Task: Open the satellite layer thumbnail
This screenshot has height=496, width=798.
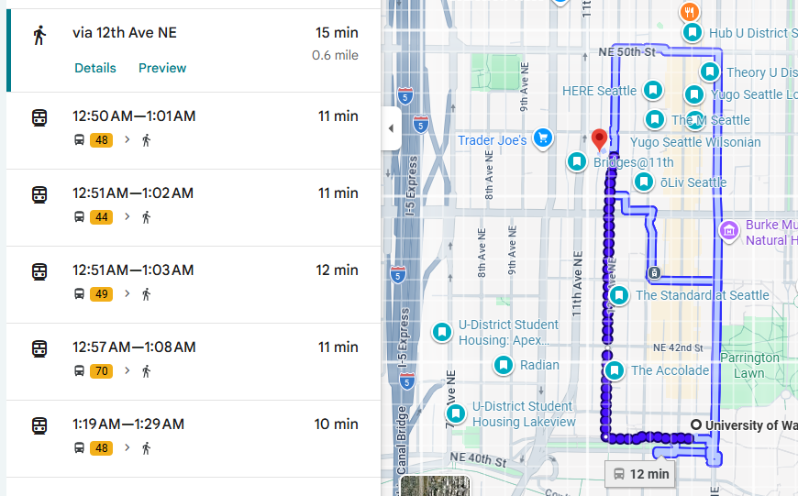Action: 435,486
